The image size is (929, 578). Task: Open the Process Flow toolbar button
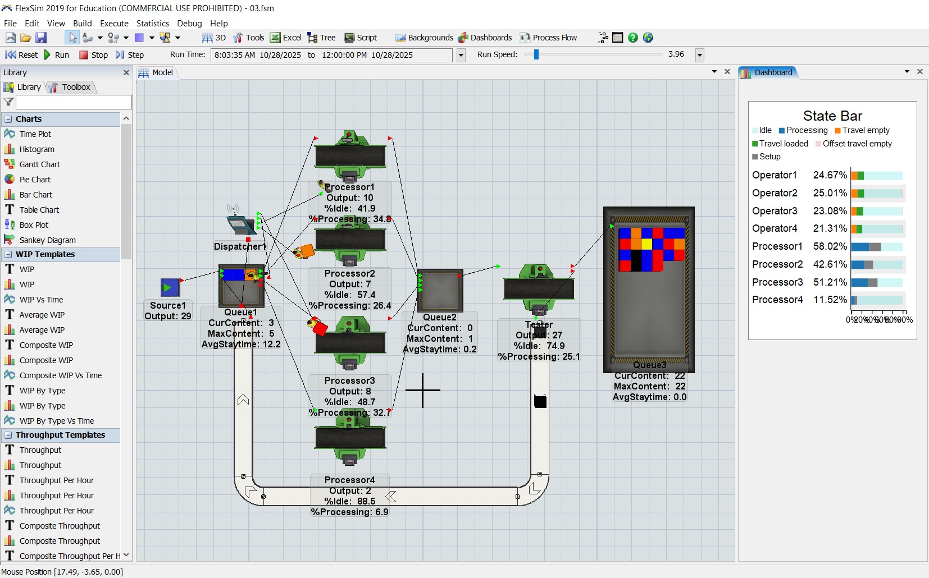(x=548, y=38)
